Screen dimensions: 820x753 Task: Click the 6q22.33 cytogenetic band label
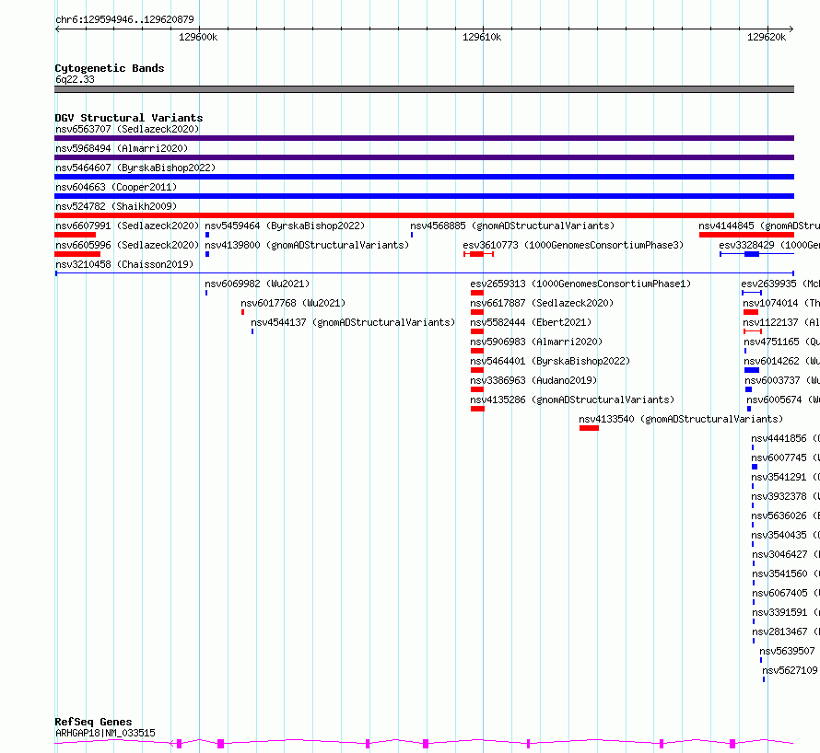pos(75,79)
